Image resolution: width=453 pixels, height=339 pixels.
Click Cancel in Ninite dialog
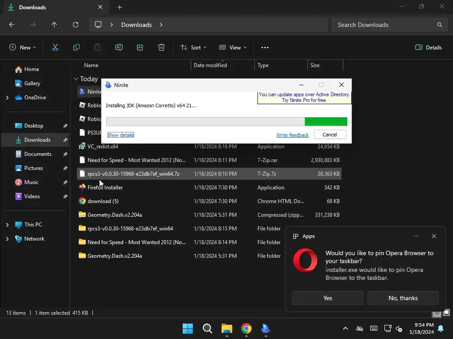click(x=330, y=135)
